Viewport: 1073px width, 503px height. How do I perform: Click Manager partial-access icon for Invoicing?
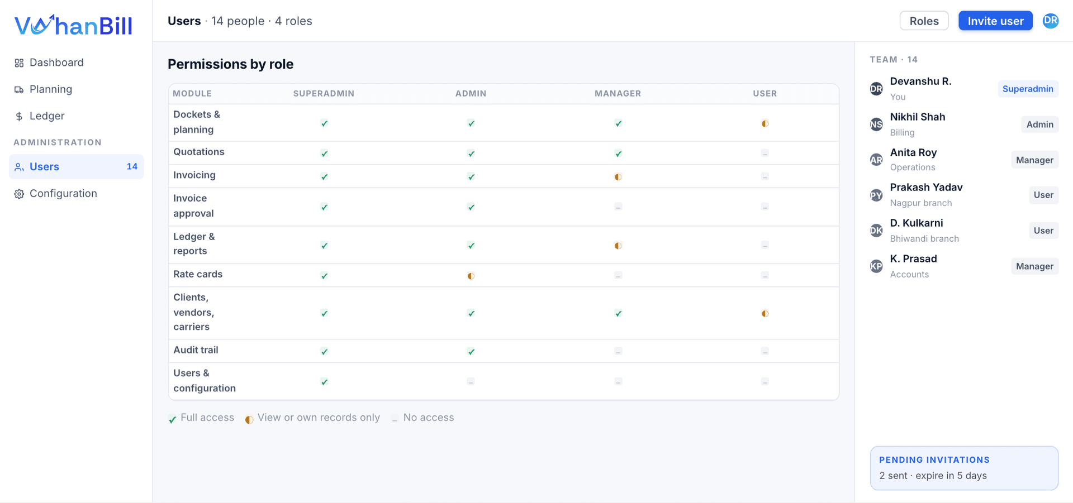[x=618, y=177]
